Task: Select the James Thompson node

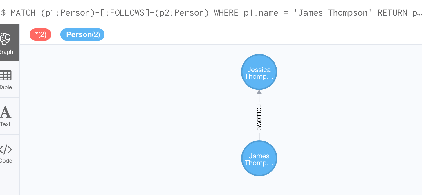Action: (259, 158)
